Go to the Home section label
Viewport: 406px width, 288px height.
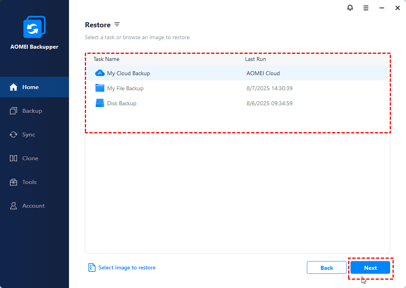click(31, 87)
